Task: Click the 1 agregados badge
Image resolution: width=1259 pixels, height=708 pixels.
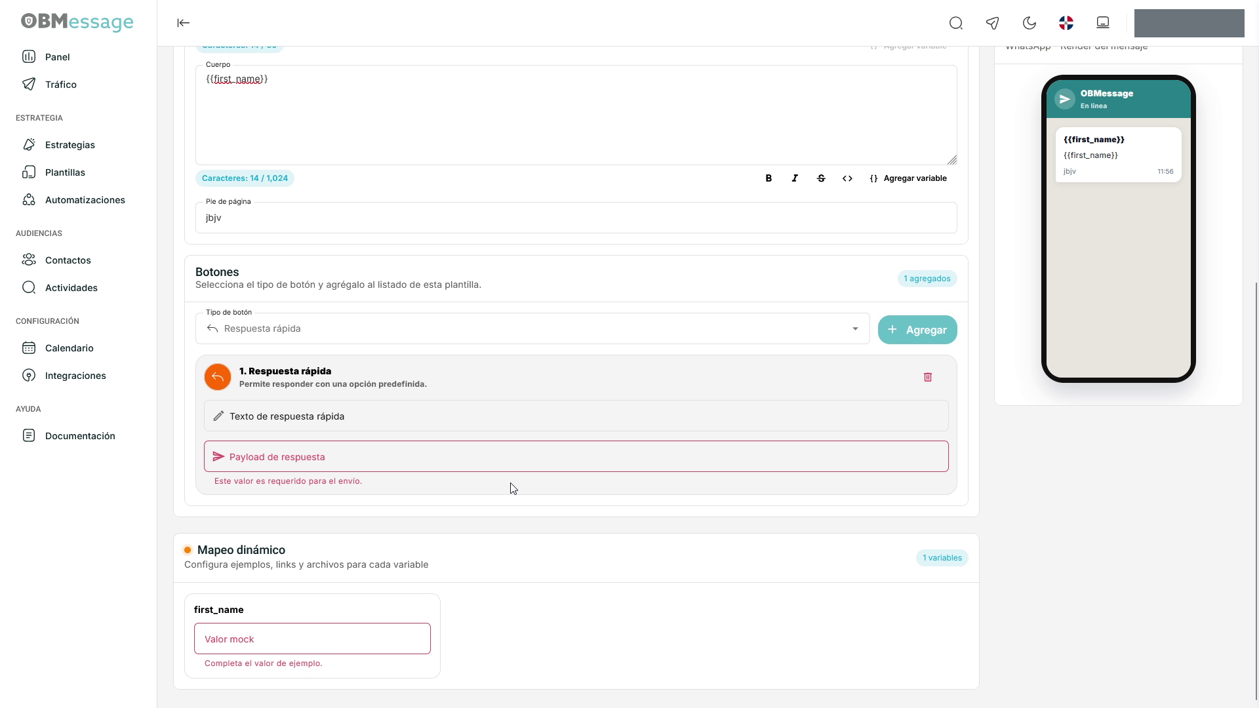Action: (927, 279)
